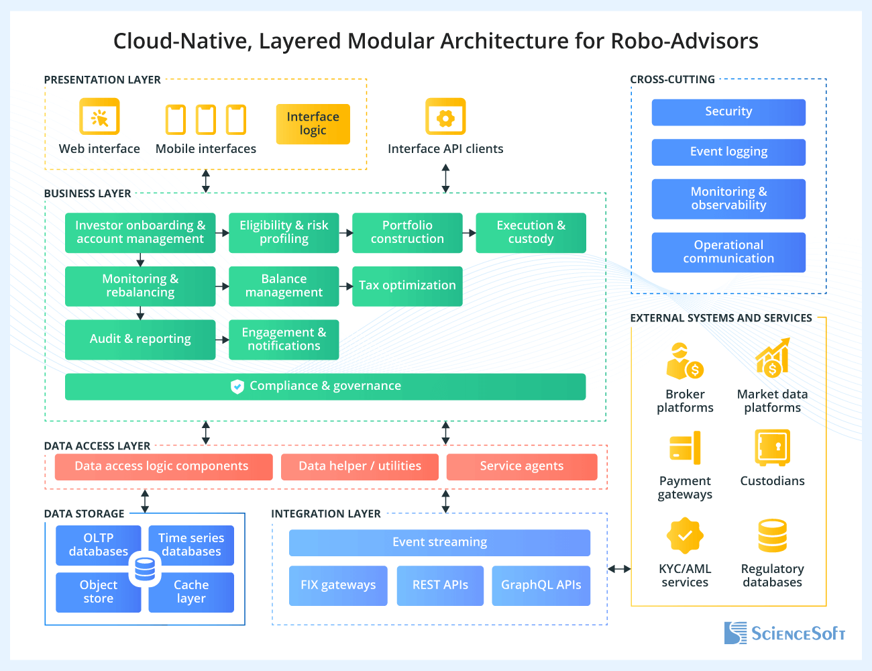
Task: Select Data helper / utilities component
Action: (x=360, y=466)
